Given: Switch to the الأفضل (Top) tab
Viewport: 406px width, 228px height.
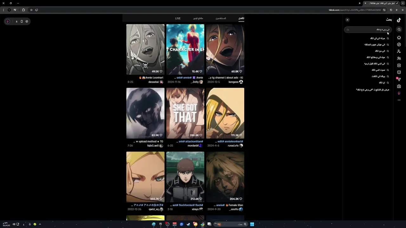Looking at the screenshot, I should point(241,18).
